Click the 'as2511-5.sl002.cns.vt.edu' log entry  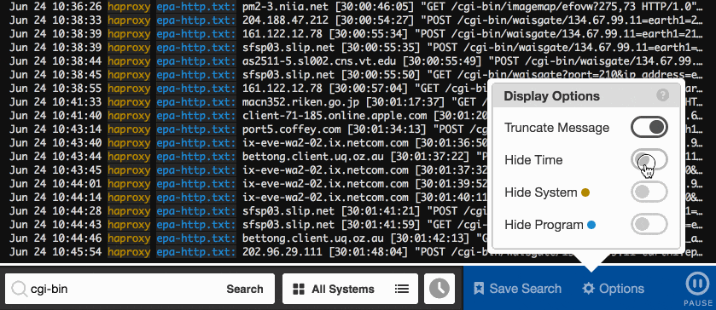coord(473,61)
